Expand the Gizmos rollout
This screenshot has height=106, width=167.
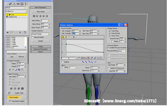40,52
